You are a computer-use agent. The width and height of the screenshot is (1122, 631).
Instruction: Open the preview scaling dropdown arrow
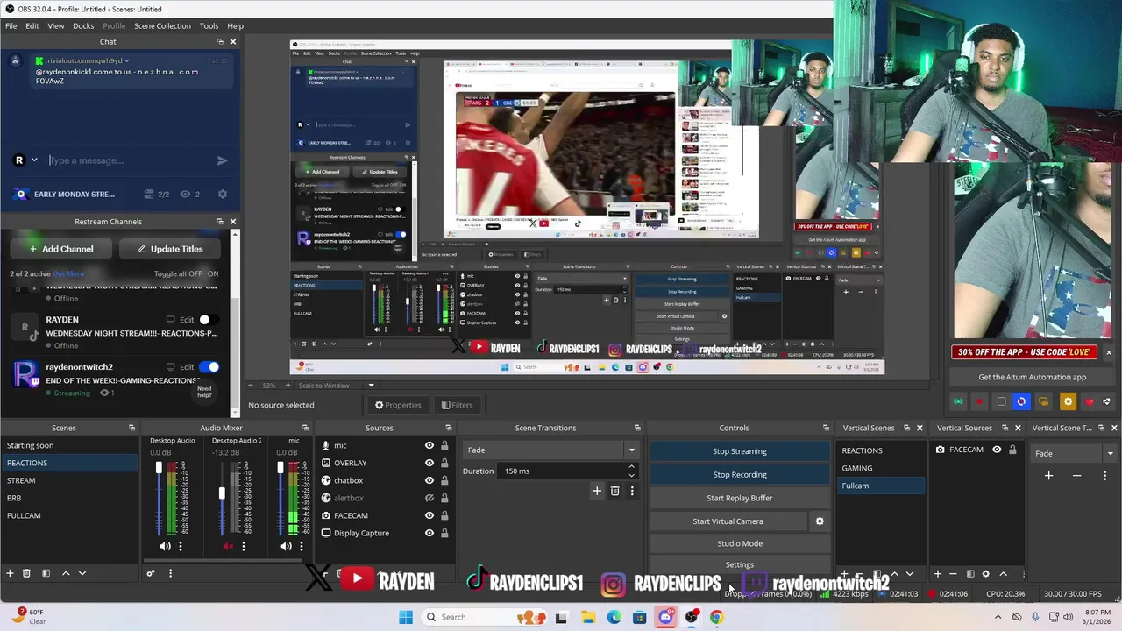coord(371,386)
